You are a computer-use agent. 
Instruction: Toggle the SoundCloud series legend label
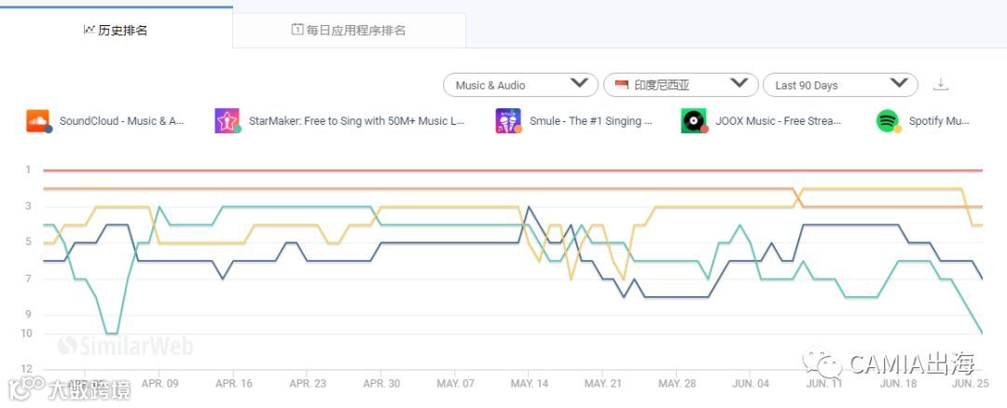tap(122, 120)
